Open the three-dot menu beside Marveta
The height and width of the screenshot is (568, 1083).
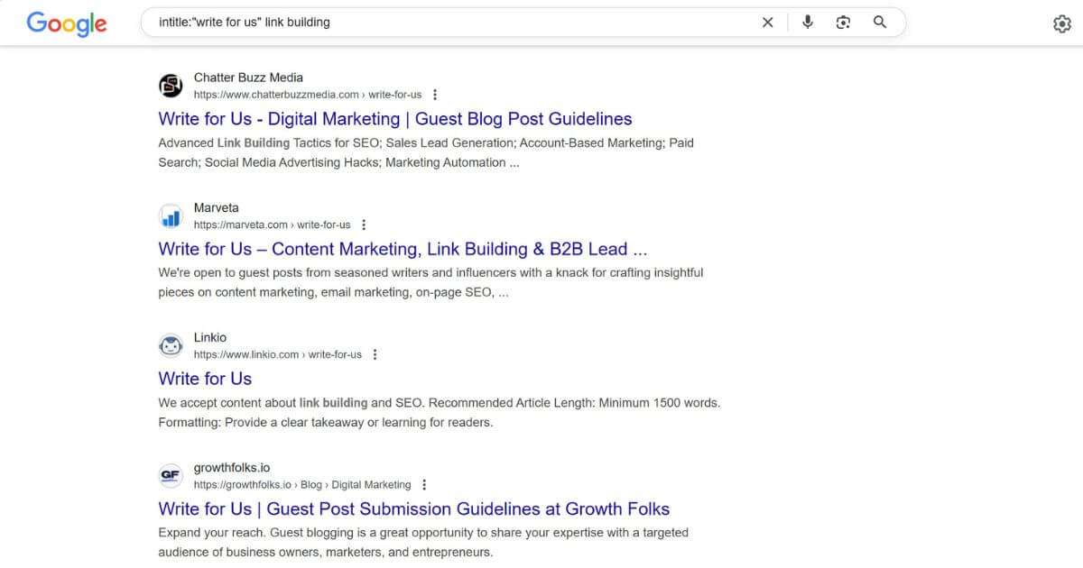364,224
